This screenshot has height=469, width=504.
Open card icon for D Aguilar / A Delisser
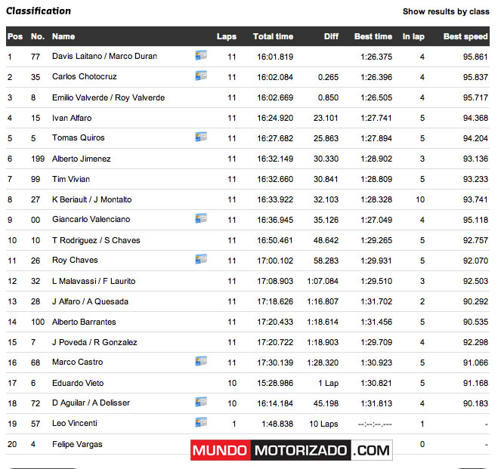200,402
